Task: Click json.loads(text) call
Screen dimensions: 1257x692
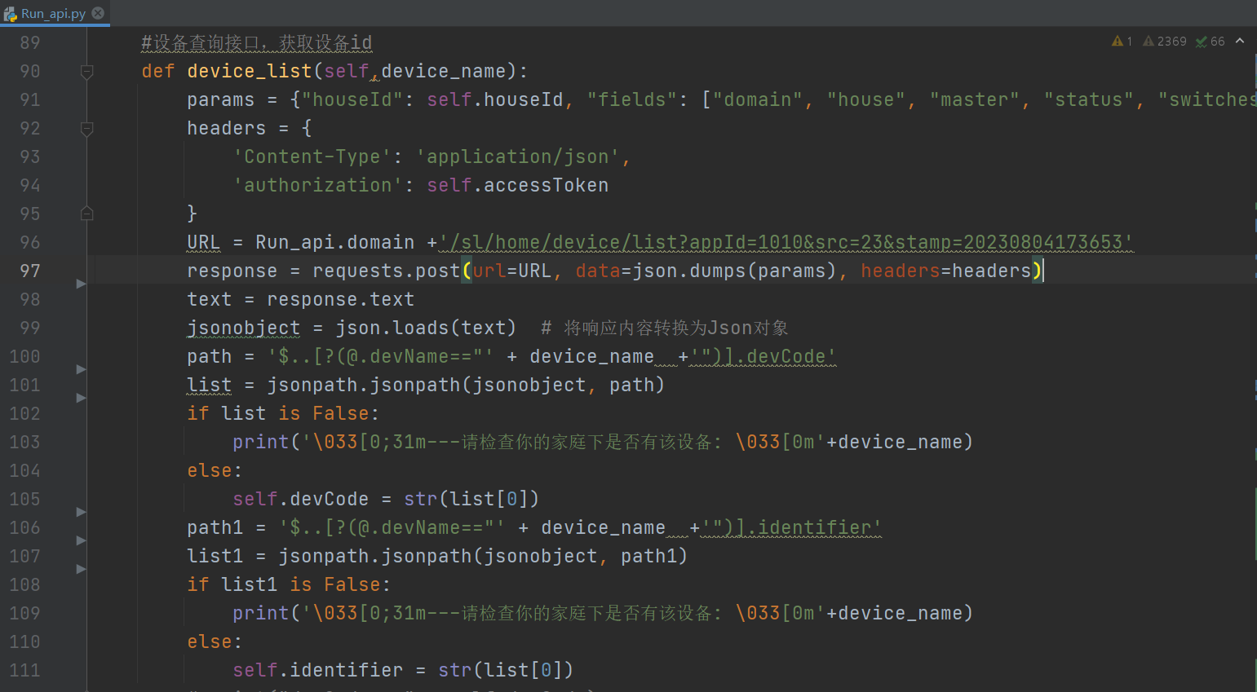Action: click(x=427, y=328)
